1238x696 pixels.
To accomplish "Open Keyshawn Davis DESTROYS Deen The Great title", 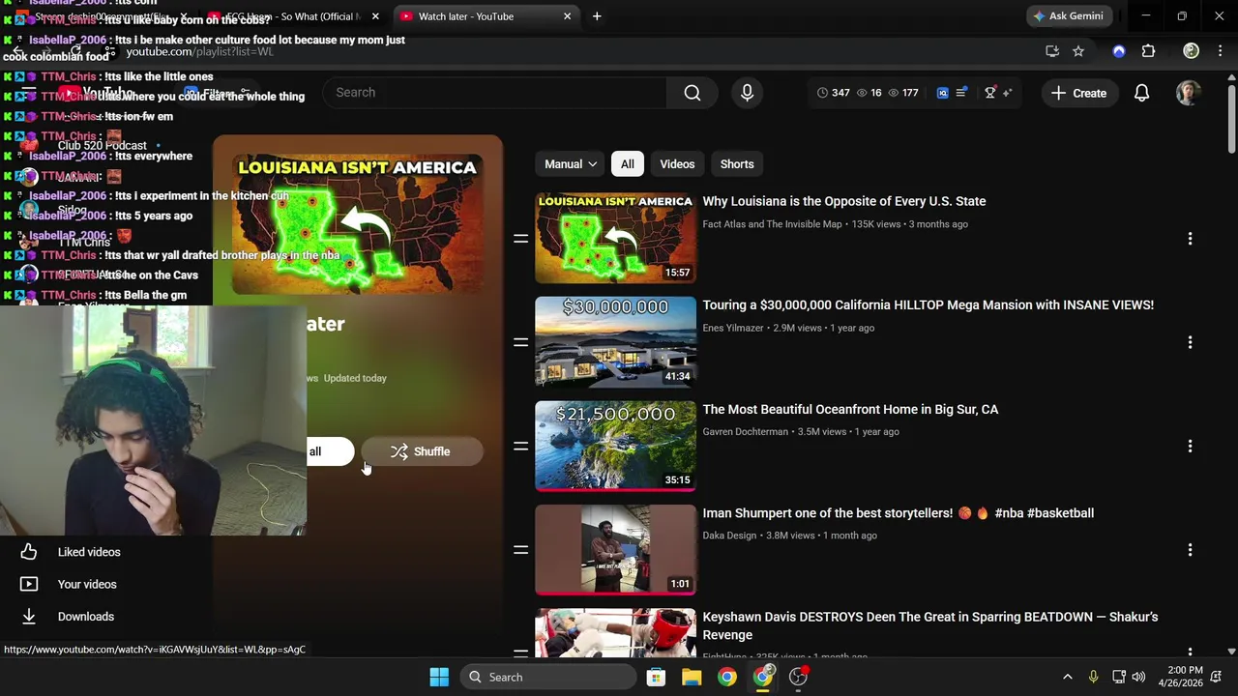I will 929,625.
